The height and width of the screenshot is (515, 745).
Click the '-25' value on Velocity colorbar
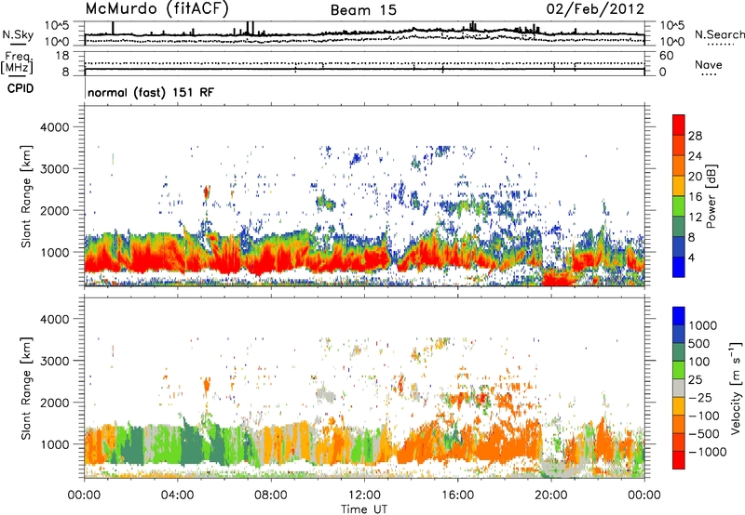tap(700, 397)
